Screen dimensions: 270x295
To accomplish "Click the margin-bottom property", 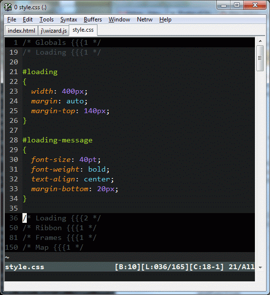I will (60, 189).
